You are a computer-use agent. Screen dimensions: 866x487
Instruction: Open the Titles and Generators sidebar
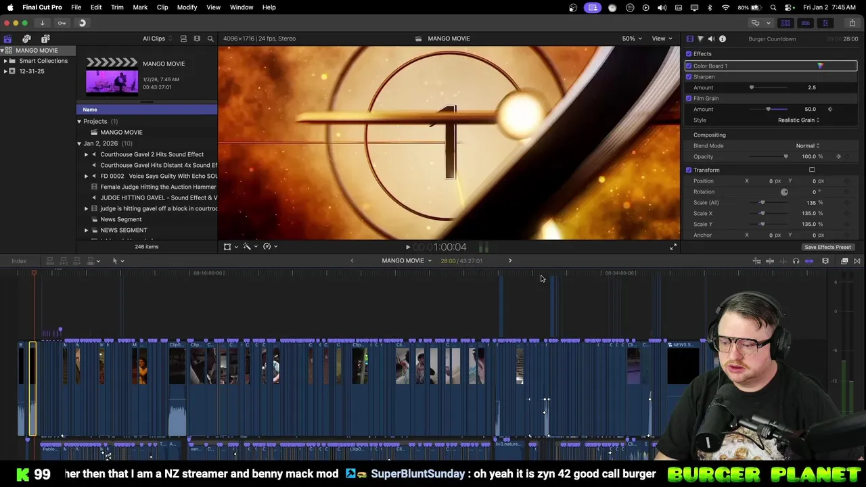[45, 39]
